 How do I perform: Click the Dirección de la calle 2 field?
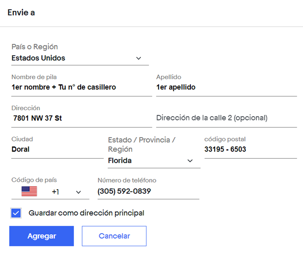pos(226,118)
